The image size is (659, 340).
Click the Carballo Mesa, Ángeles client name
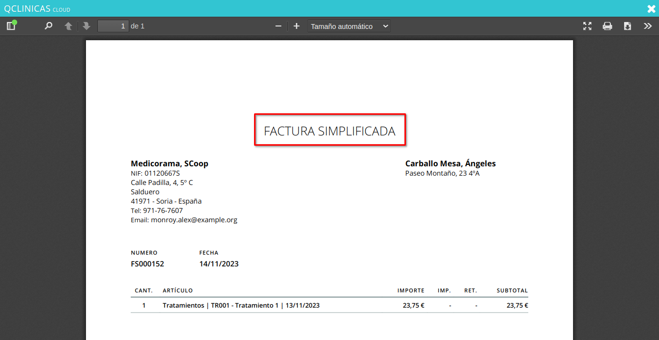[x=450, y=163]
